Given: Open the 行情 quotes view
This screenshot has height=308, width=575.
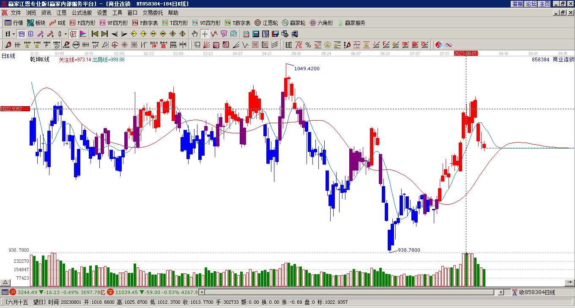Looking at the screenshot, I should pos(14,23).
